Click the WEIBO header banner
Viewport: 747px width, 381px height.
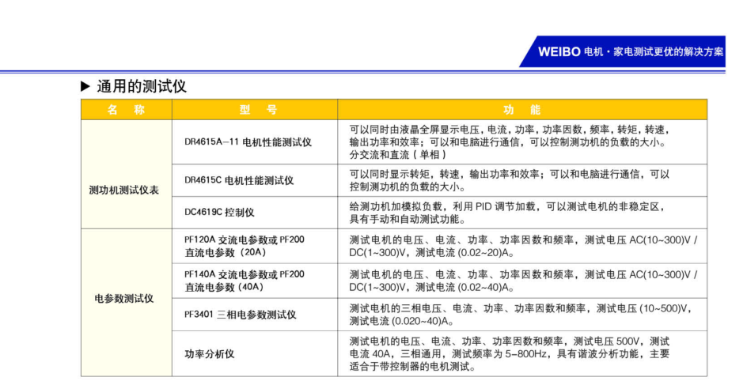622,51
